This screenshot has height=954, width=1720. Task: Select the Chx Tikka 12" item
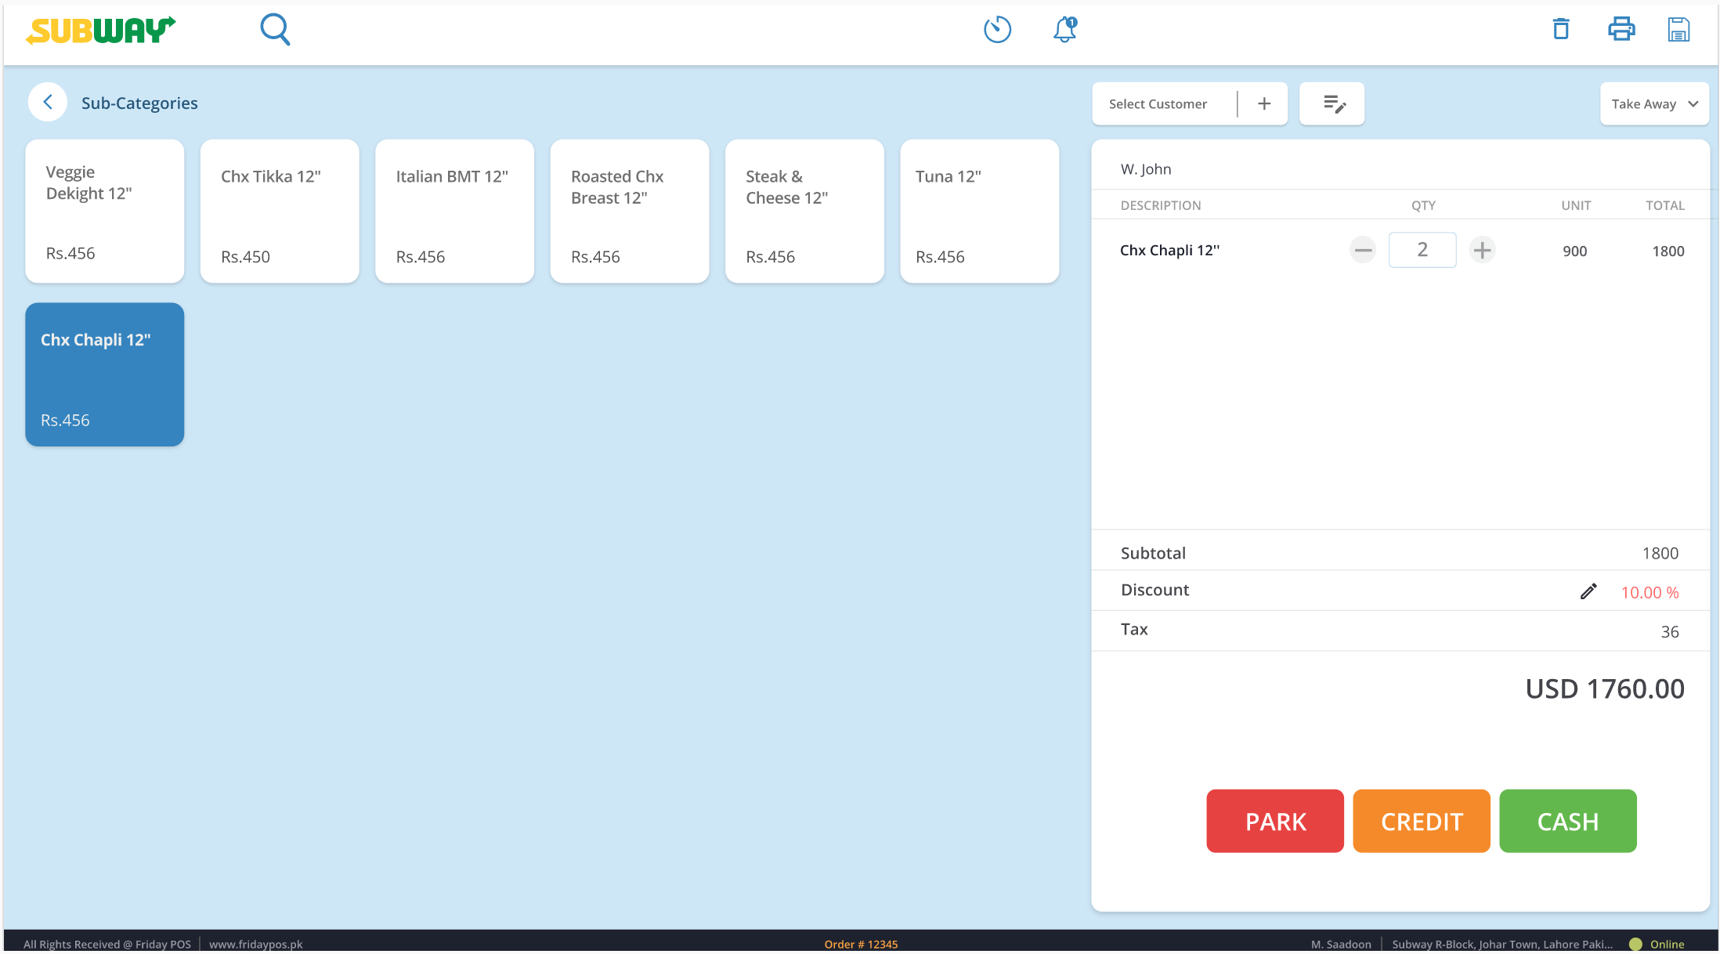pyautogui.click(x=280, y=211)
